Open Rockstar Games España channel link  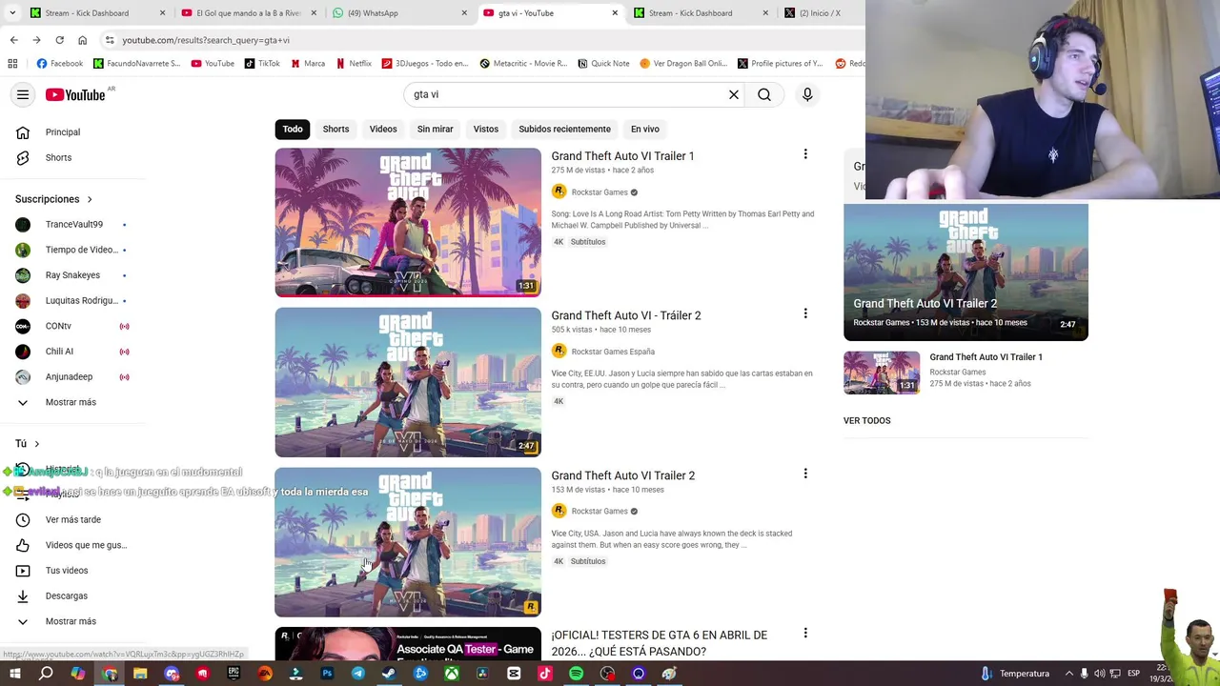(613, 352)
